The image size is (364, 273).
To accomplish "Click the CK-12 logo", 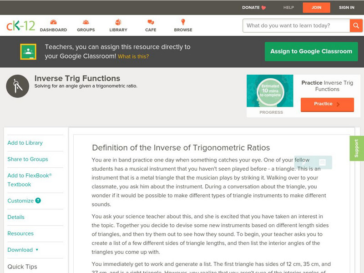I will pyautogui.click(x=20, y=25).
